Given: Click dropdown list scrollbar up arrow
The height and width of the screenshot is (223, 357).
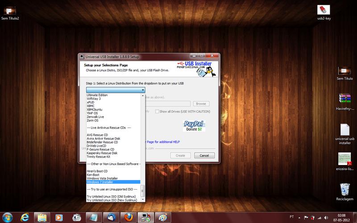Looking at the screenshot, I should [x=143, y=95].
